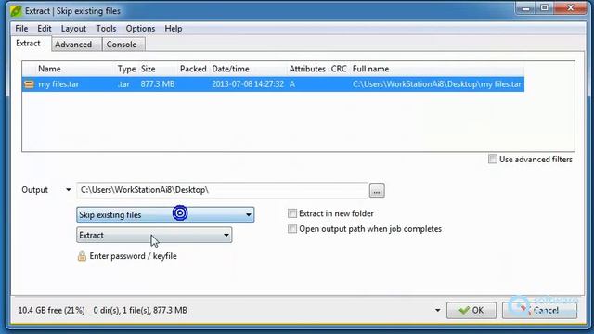The width and height of the screenshot is (594, 334).
Task: Click Enter password / keyfile link
Action: (x=133, y=256)
